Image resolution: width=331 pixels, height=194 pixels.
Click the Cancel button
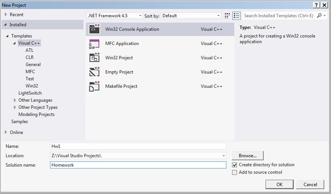[x=310, y=185]
